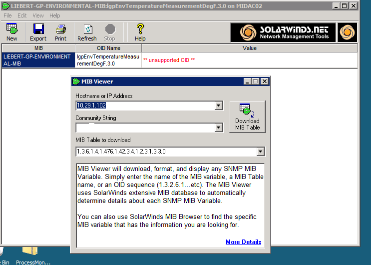Sort by the Value column header
This screenshot has width=371, height=265.
[x=249, y=48]
